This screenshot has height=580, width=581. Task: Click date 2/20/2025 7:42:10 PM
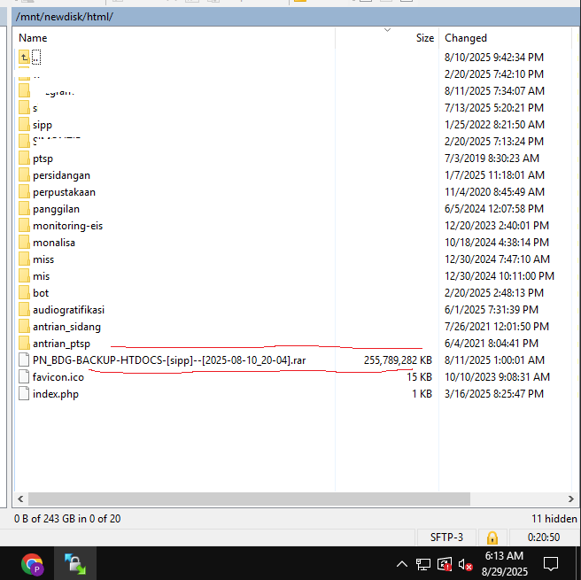[494, 74]
